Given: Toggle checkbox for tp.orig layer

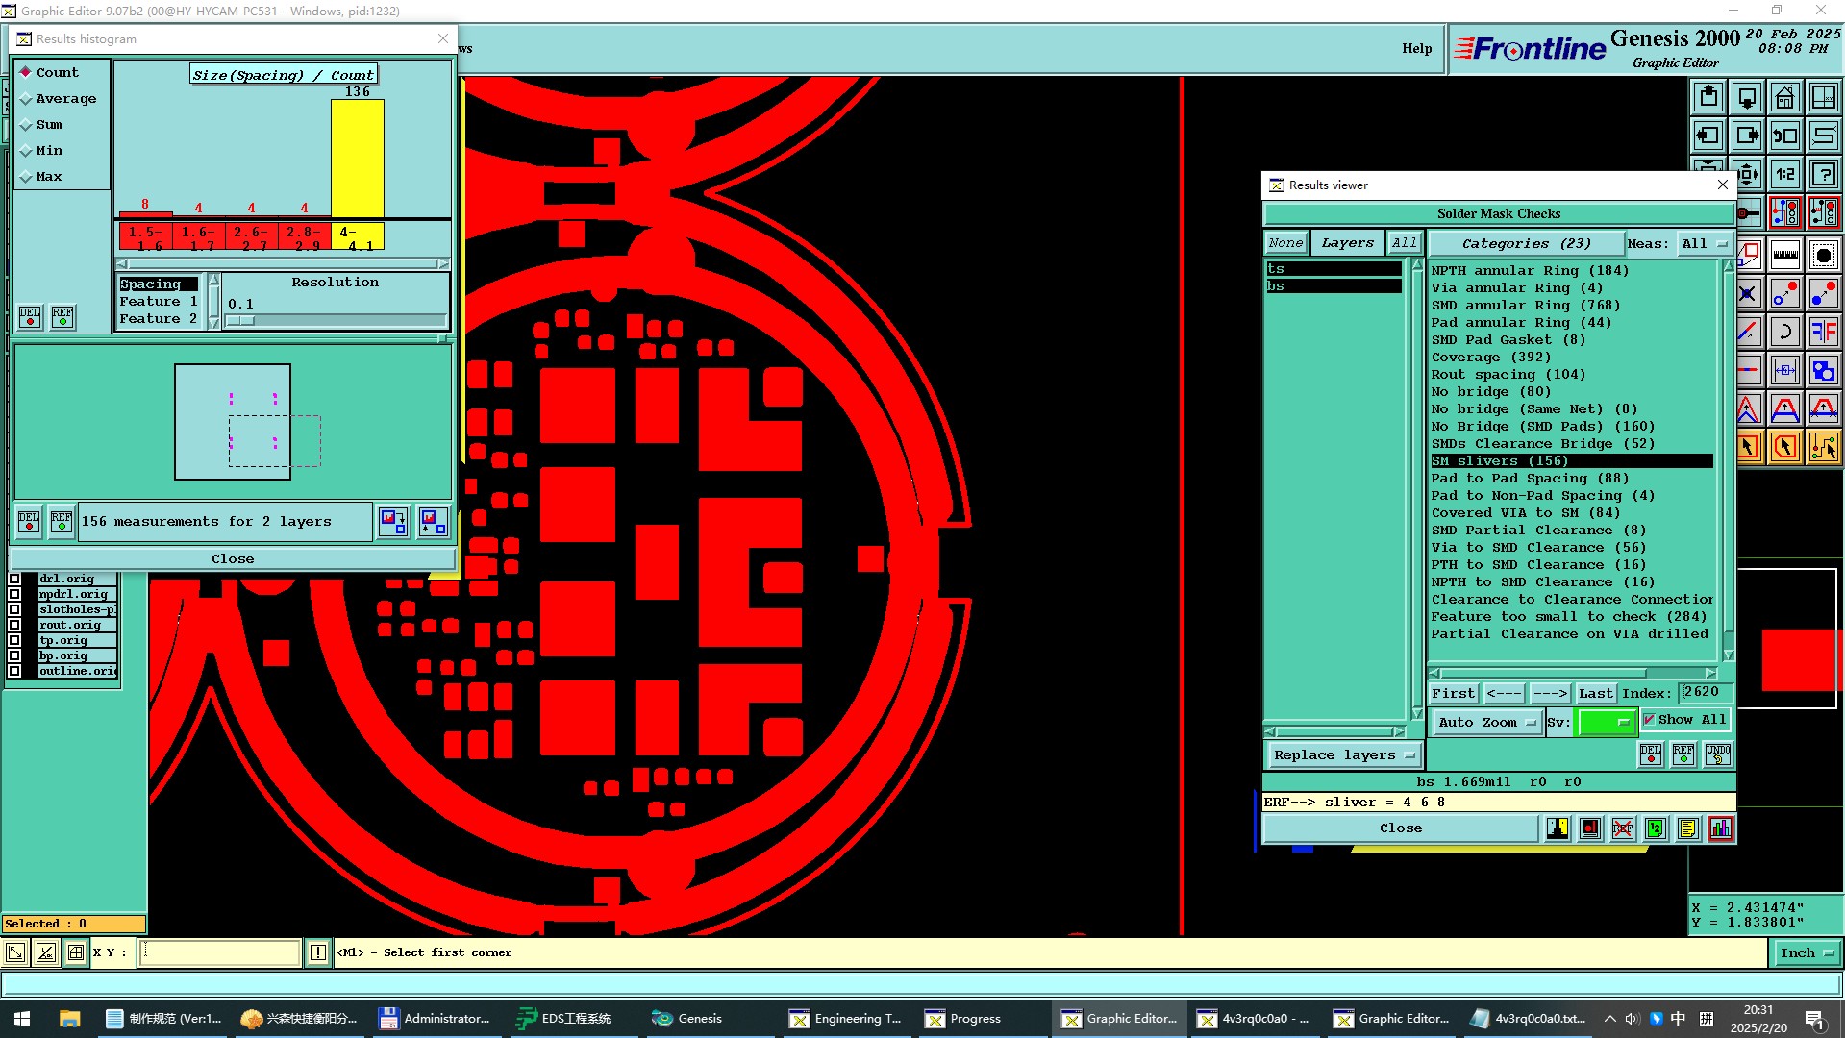Looking at the screenshot, I should pos(14,640).
